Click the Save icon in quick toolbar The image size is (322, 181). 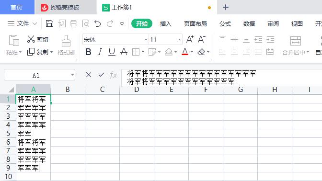click(x=49, y=23)
